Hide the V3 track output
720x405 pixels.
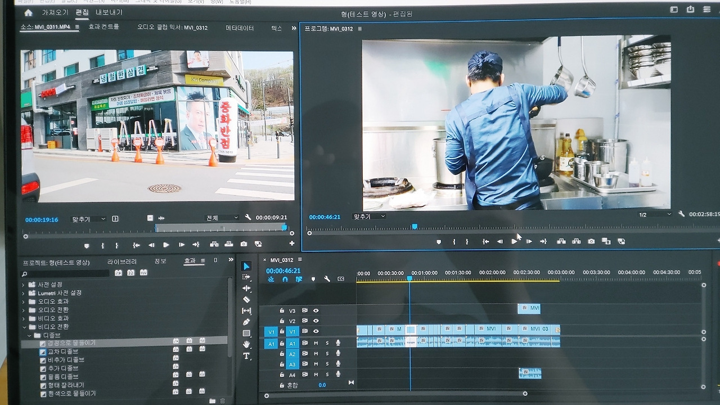click(316, 310)
